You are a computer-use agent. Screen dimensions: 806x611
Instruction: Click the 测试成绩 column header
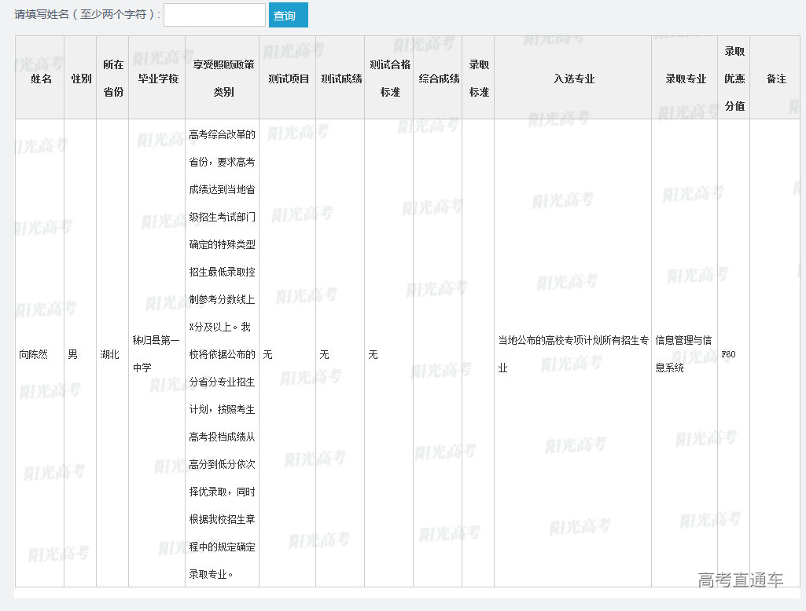(x=341, y=79)
